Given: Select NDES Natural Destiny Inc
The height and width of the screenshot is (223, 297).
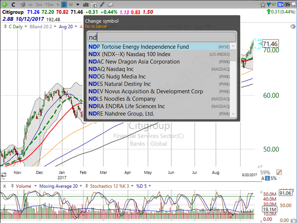Looking at the screenshot, I should click(x=159, y=84).
